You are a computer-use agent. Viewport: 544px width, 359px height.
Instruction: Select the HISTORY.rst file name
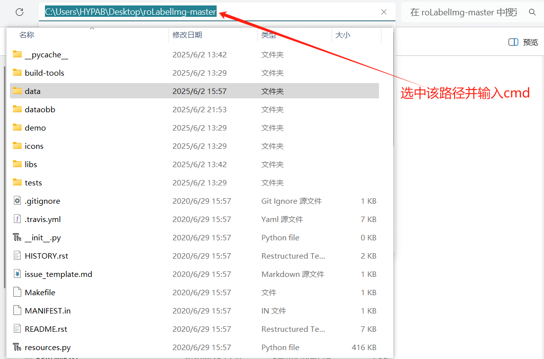pos(46,256)
